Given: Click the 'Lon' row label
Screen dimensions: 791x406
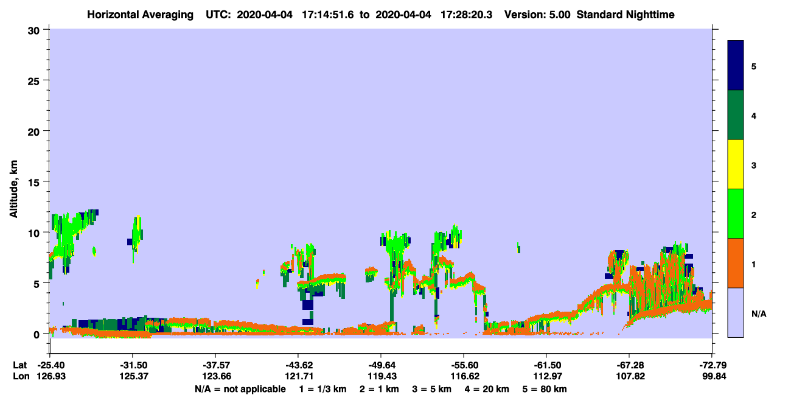Looking at the screenshot, I should point(20,377).
